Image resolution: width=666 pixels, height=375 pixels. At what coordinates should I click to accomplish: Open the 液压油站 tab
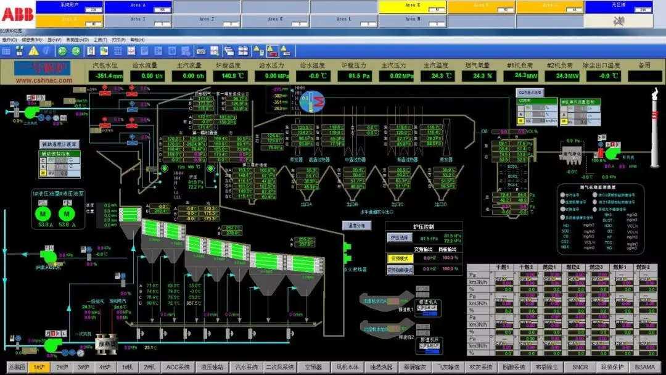(212, 367)
